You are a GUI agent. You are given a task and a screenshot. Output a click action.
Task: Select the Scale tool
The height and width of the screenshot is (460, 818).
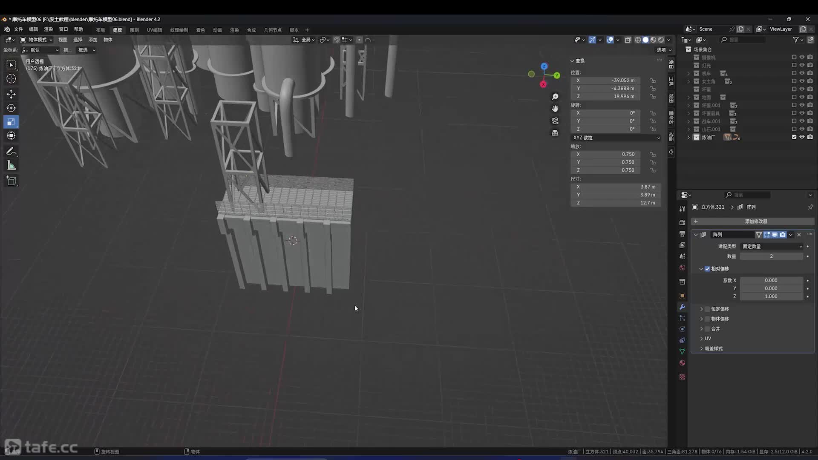click(x=12, y=122)
